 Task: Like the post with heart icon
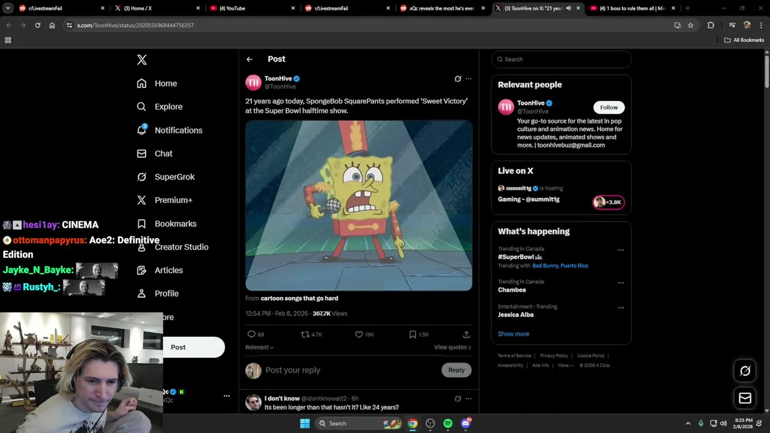pyautogui.click(x=359, y=334)
